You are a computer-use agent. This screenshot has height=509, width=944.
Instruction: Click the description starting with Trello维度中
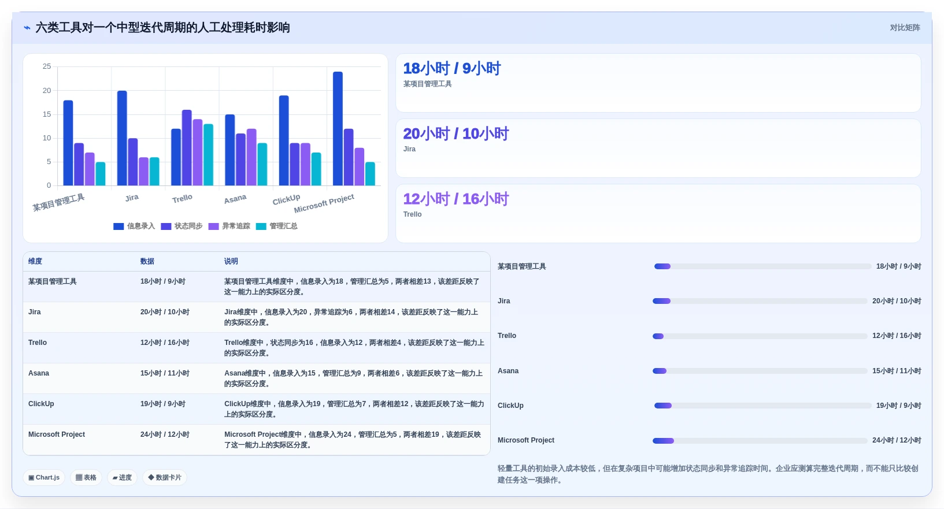tap(354, 348)
